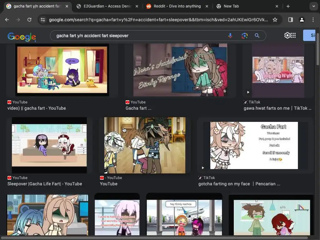Open a new tab with the plus button
Image resolution: width=320 pixels, height=240 pixels.
[x=288, y=6]
